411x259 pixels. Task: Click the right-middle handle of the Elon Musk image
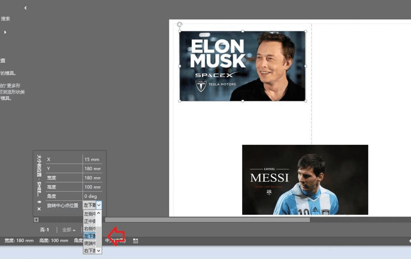[x=306, y=66]
